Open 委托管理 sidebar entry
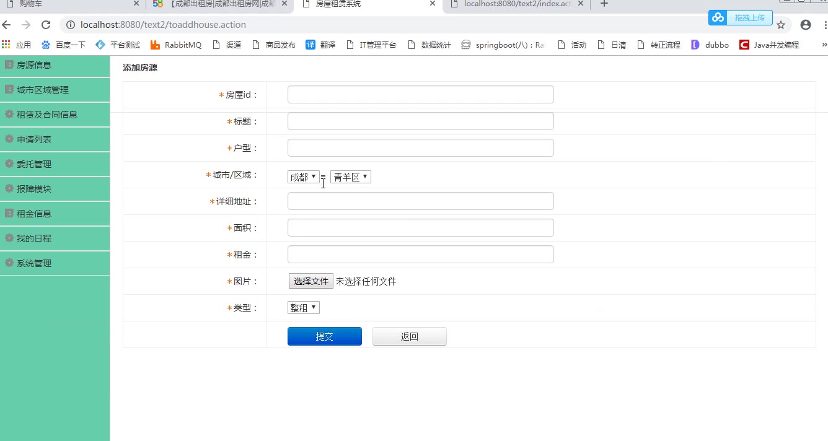This screenshot has width=828, height=441. click(x=55, y=164)
